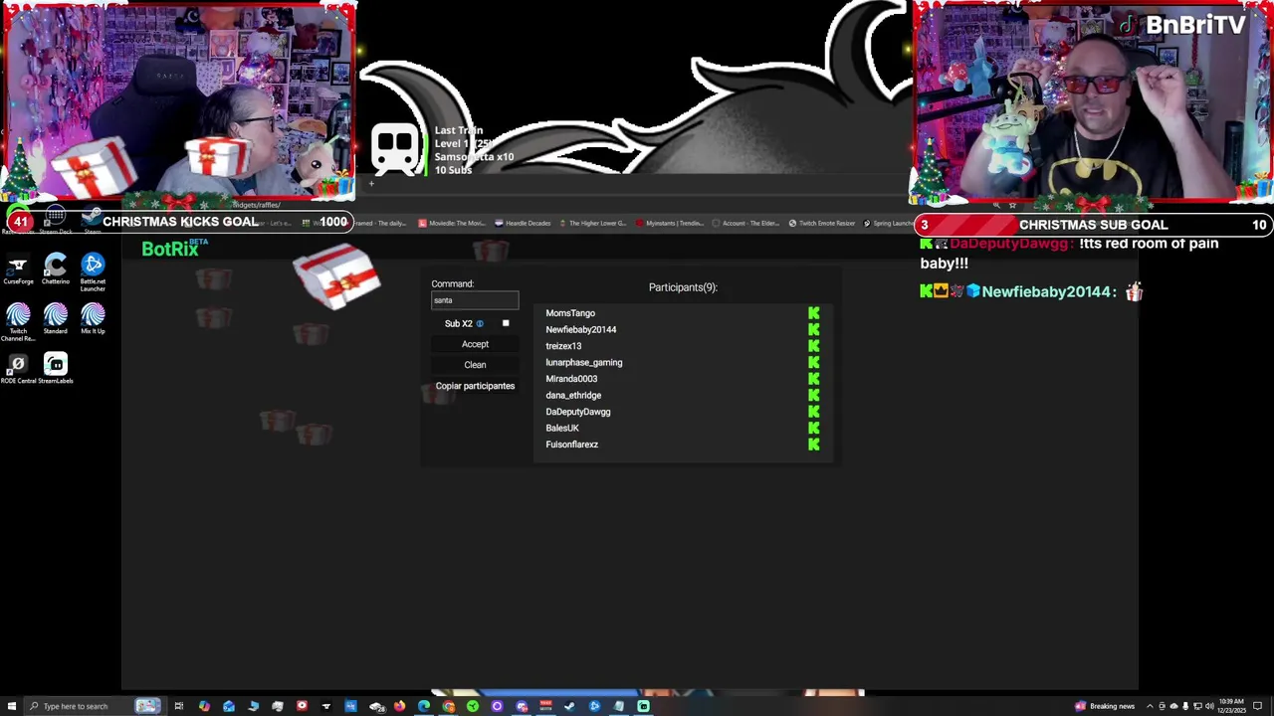Open the Windows Start menu
The height and width of the screenshot is (716, 1274).
(x=11, y=706)
